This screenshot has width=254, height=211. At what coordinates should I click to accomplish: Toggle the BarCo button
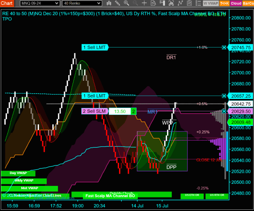(248, 3)
